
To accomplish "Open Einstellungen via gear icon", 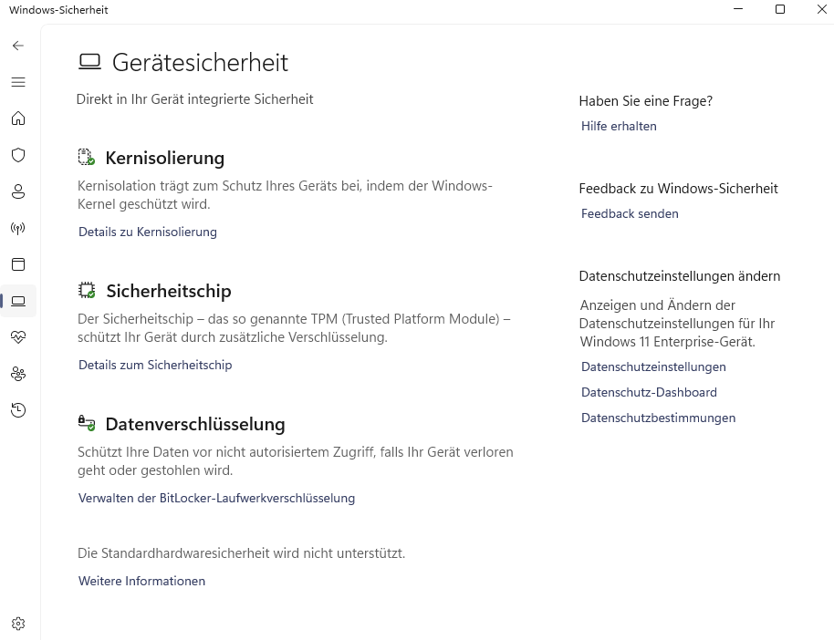I will (18, 623).
